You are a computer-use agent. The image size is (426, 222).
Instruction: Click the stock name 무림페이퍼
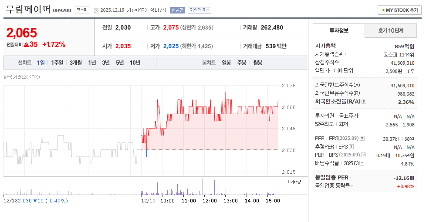click(x=28, y=10)
